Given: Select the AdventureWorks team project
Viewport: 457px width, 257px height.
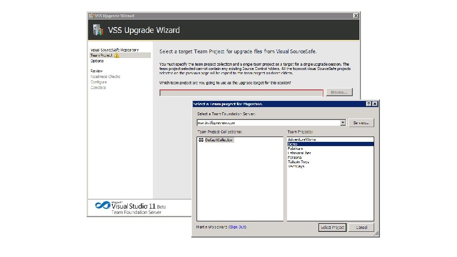Looking at the screenshot, I should click(330, 139).
